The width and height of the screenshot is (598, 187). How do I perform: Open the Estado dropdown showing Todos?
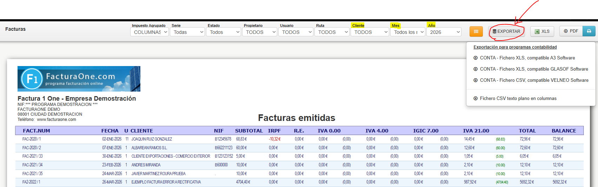click(224, 32)
